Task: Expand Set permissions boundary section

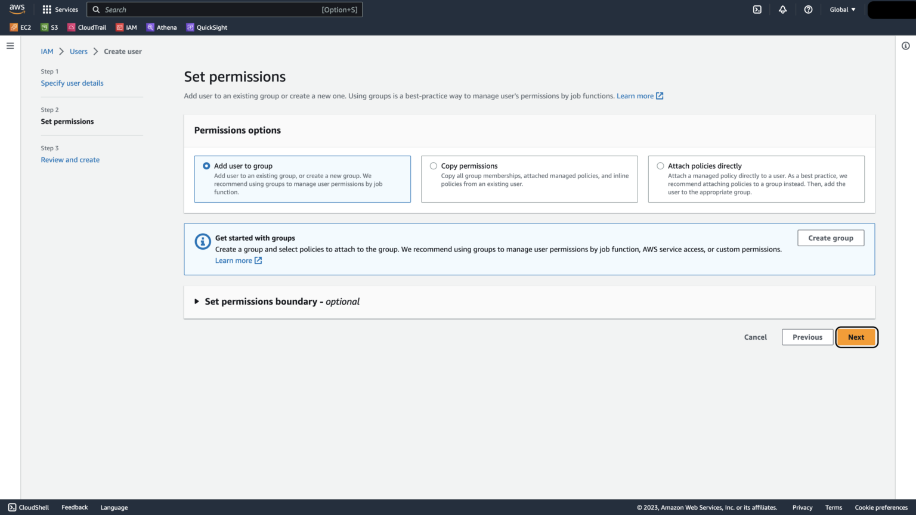Action: pos(197,302)
